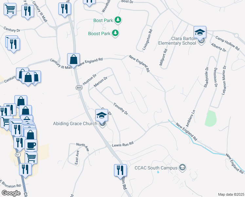Viewport: 245px width, 197px height.
Task: Click the Bost Park tree icon
Action: 118,20
